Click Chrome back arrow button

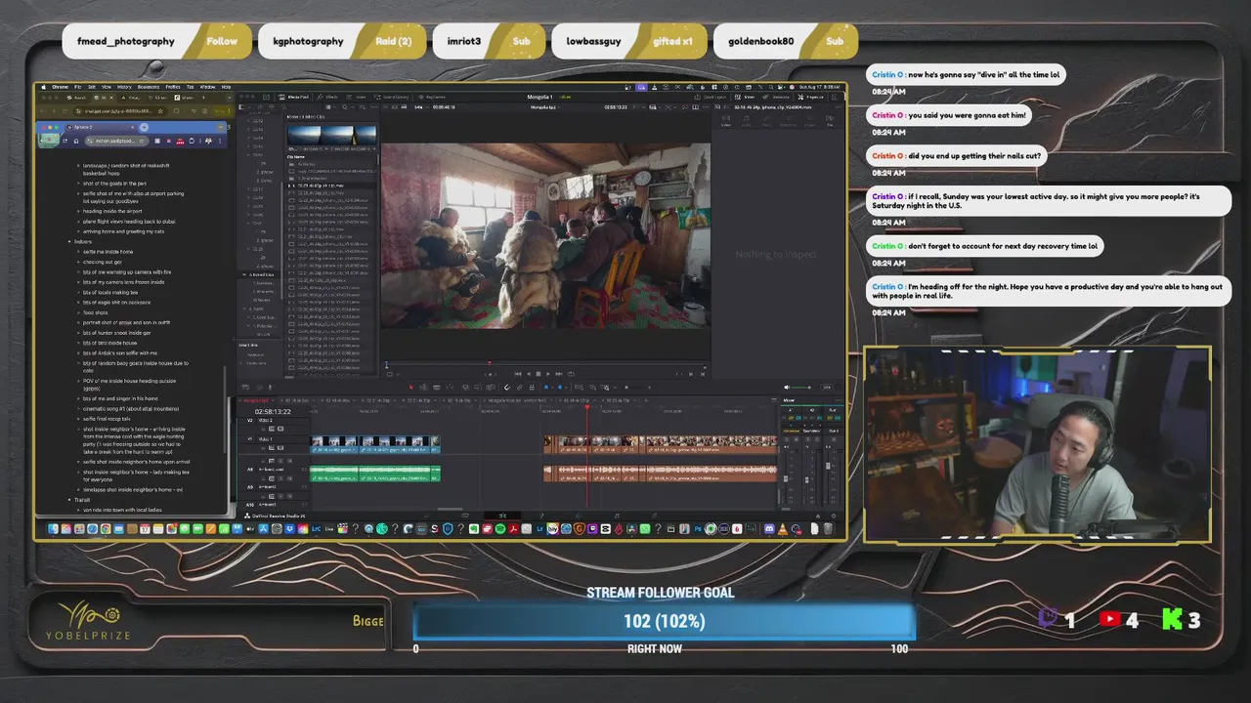point(42,111)
